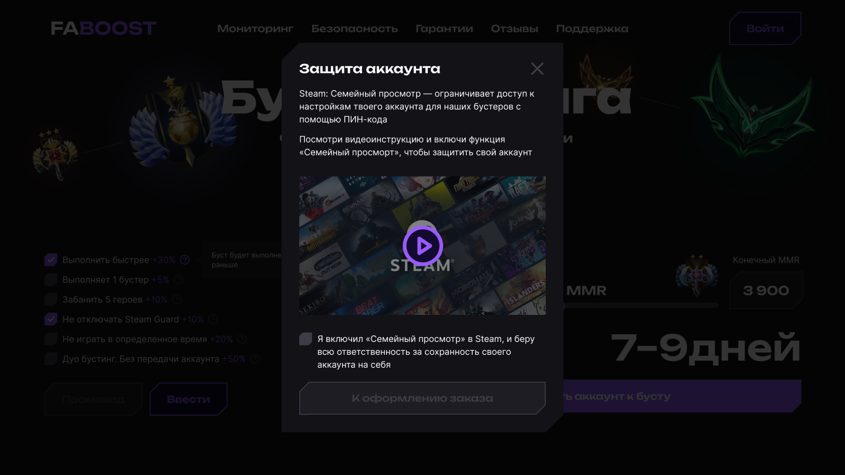The height and width of the screenshot is (475, 845).
Task: Select the final MMR field showing 3 900
Action: pyautogui.click(x=766, y=290)
